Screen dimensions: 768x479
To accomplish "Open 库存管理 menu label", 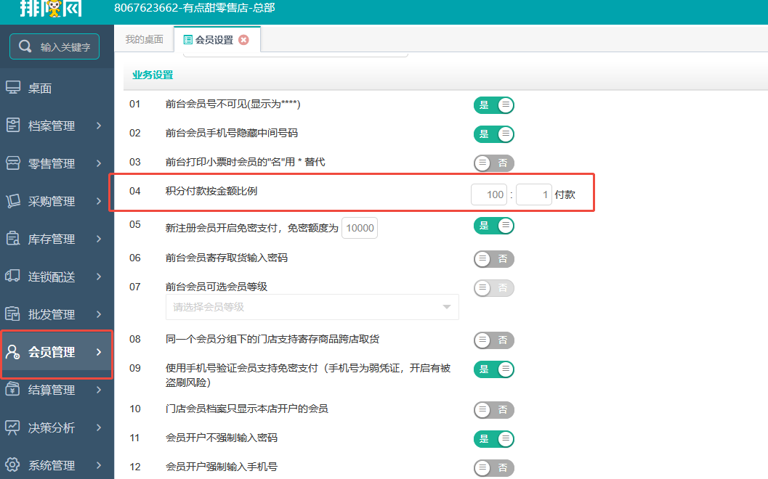I will click(x=52, y=239).
